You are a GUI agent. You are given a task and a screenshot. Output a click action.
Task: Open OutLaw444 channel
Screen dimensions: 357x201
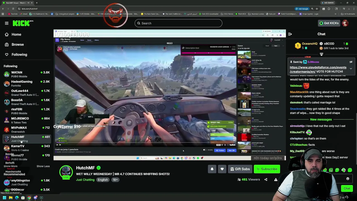27,93
